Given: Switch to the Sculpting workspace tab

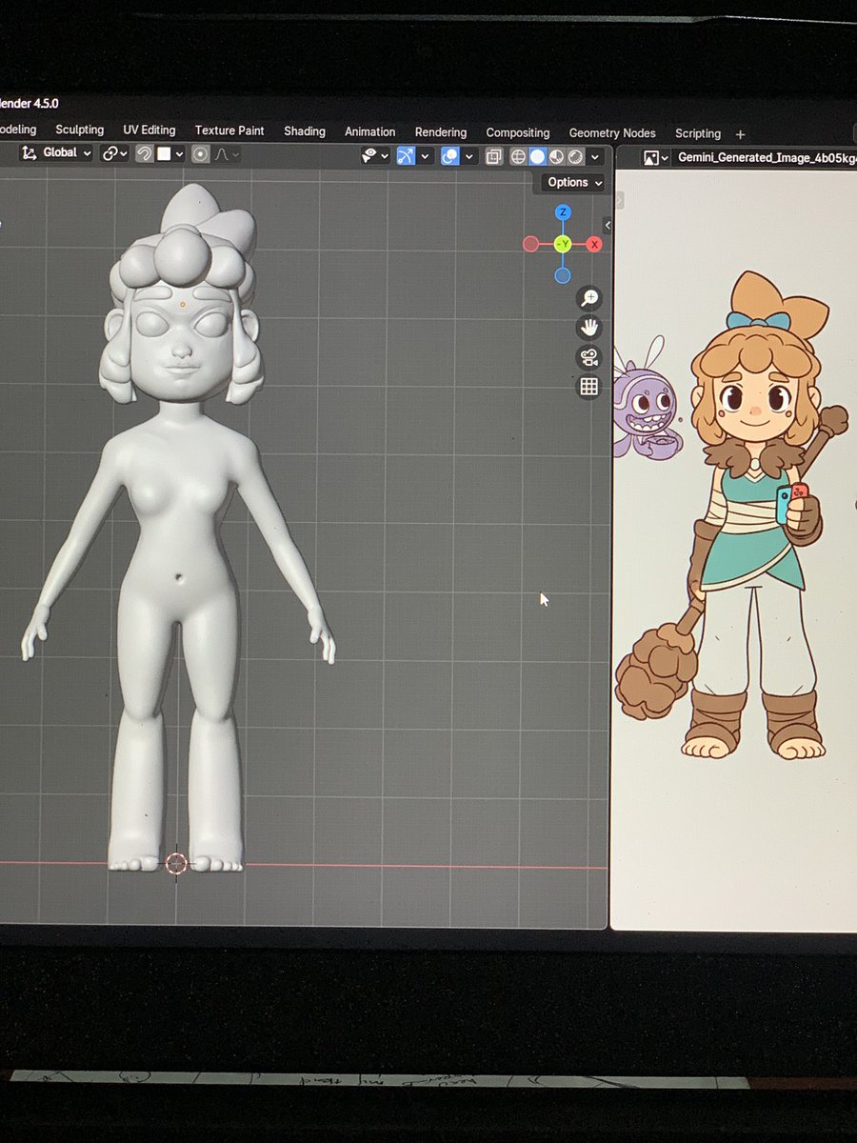Looking at the screenshot, I should point(80,130).
